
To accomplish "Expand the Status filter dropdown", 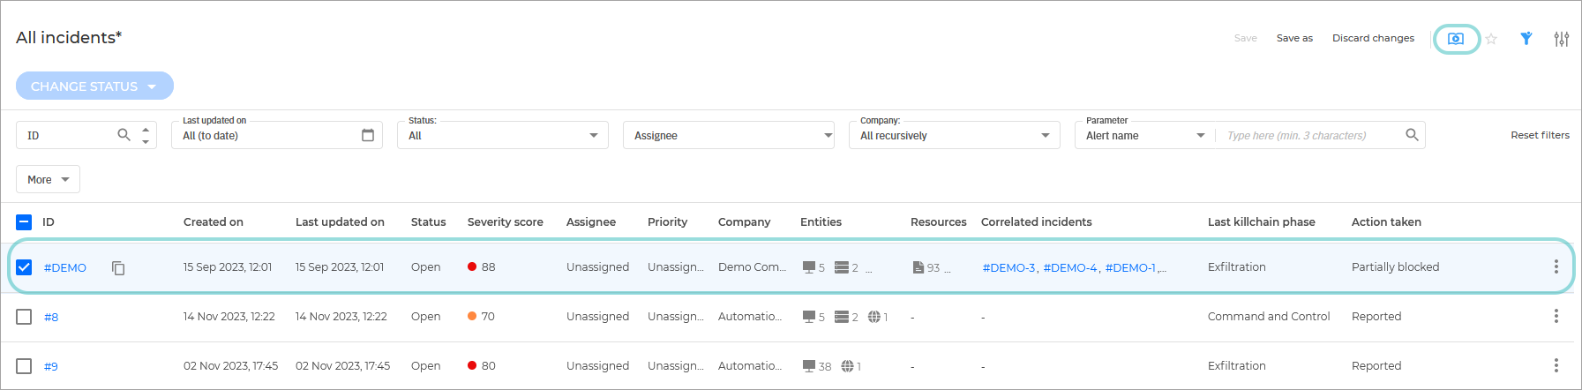I will tap(503, 135).
